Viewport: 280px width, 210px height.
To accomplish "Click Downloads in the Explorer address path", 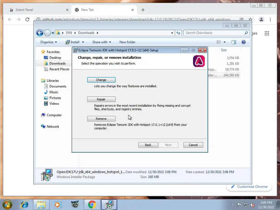I will pos(86,33).
